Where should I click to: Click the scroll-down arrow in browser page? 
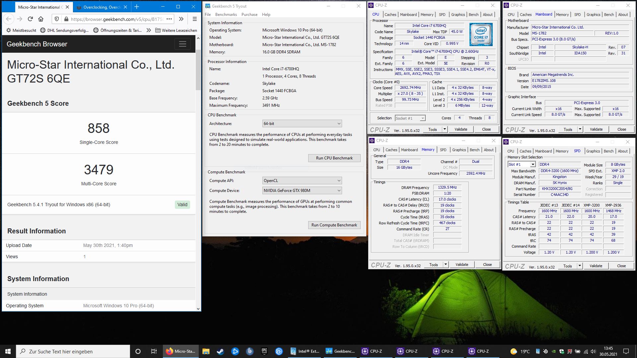198,309
